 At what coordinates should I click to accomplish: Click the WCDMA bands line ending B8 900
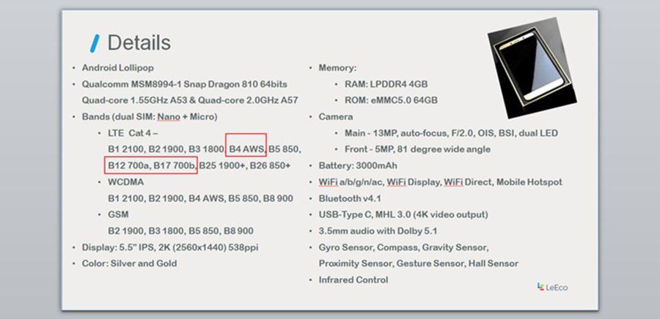coord(200,198)
